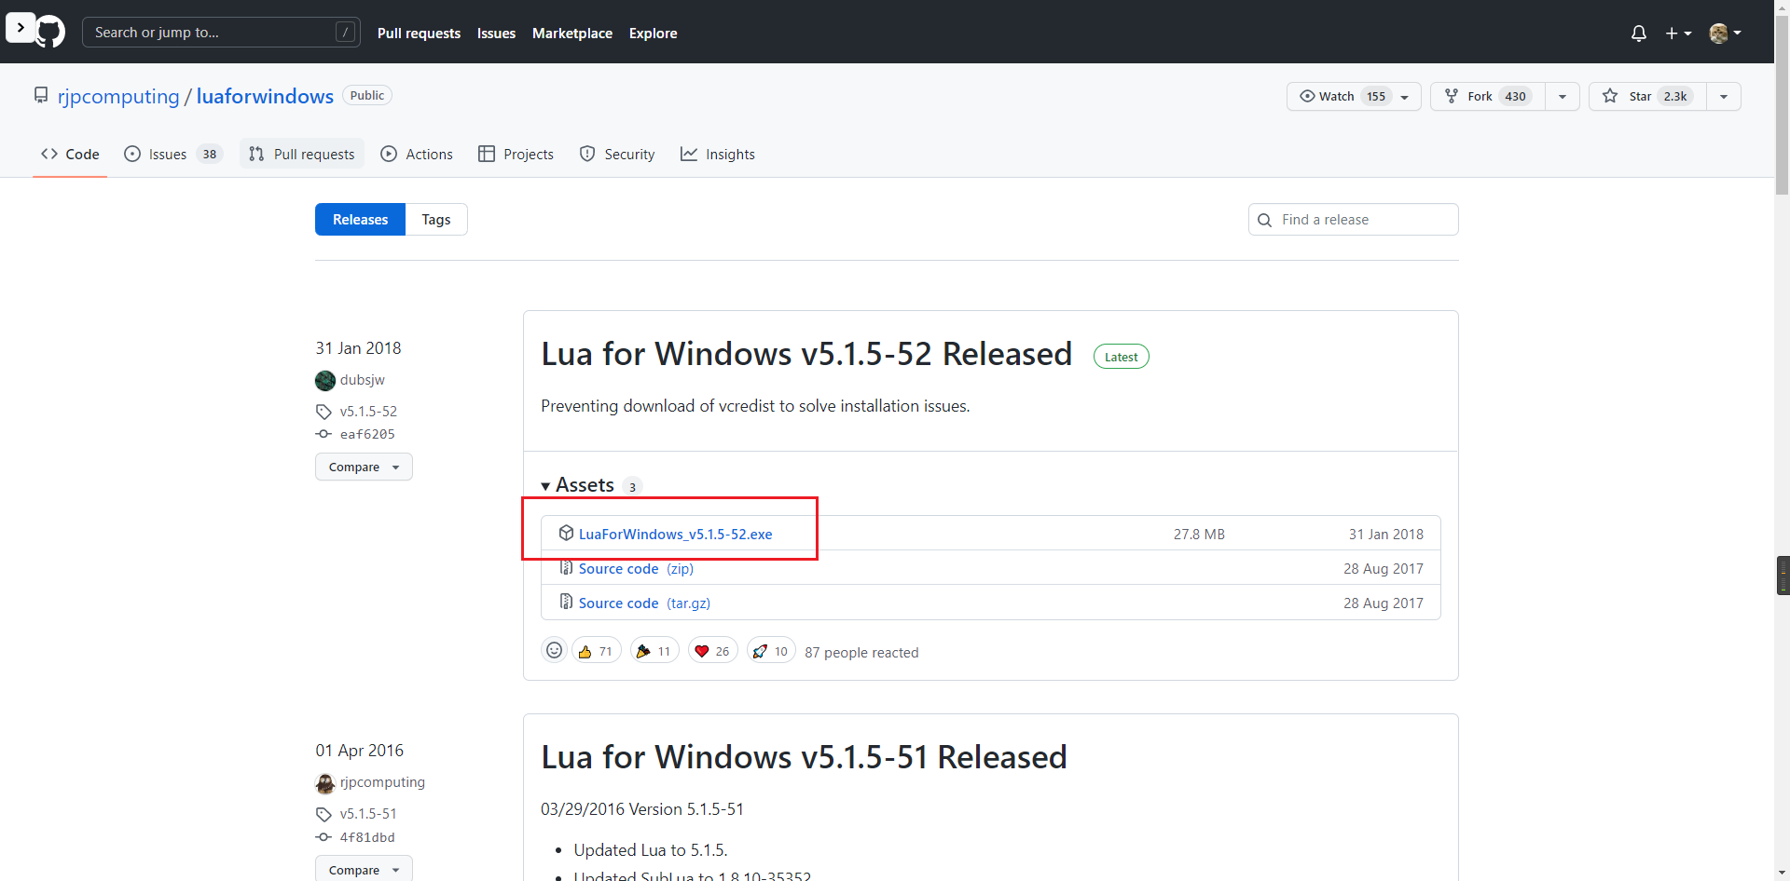The image size is (1790, 881).
Task: Click the star count 2.3k
Action: tap(1675, 96)
